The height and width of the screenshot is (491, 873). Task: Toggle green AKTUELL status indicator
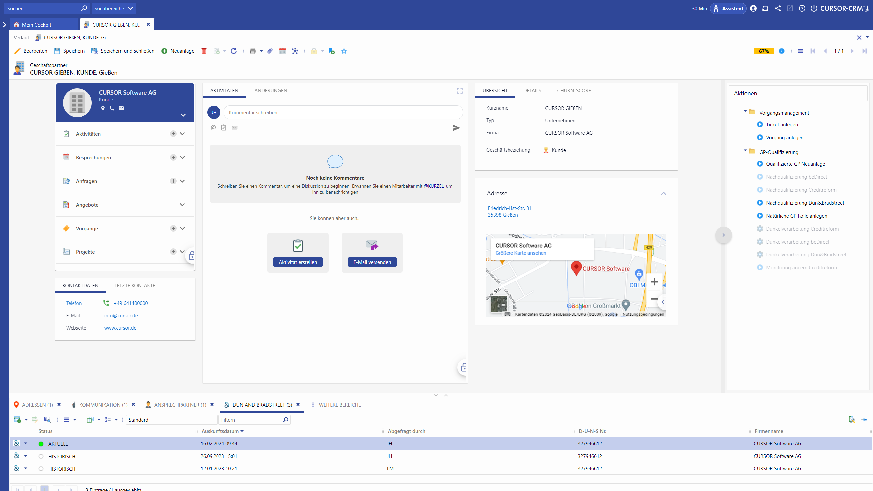[x=41, y=444]
